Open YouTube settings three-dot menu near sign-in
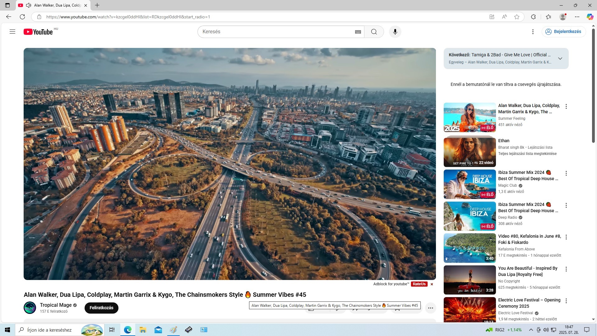 point(533,32)
